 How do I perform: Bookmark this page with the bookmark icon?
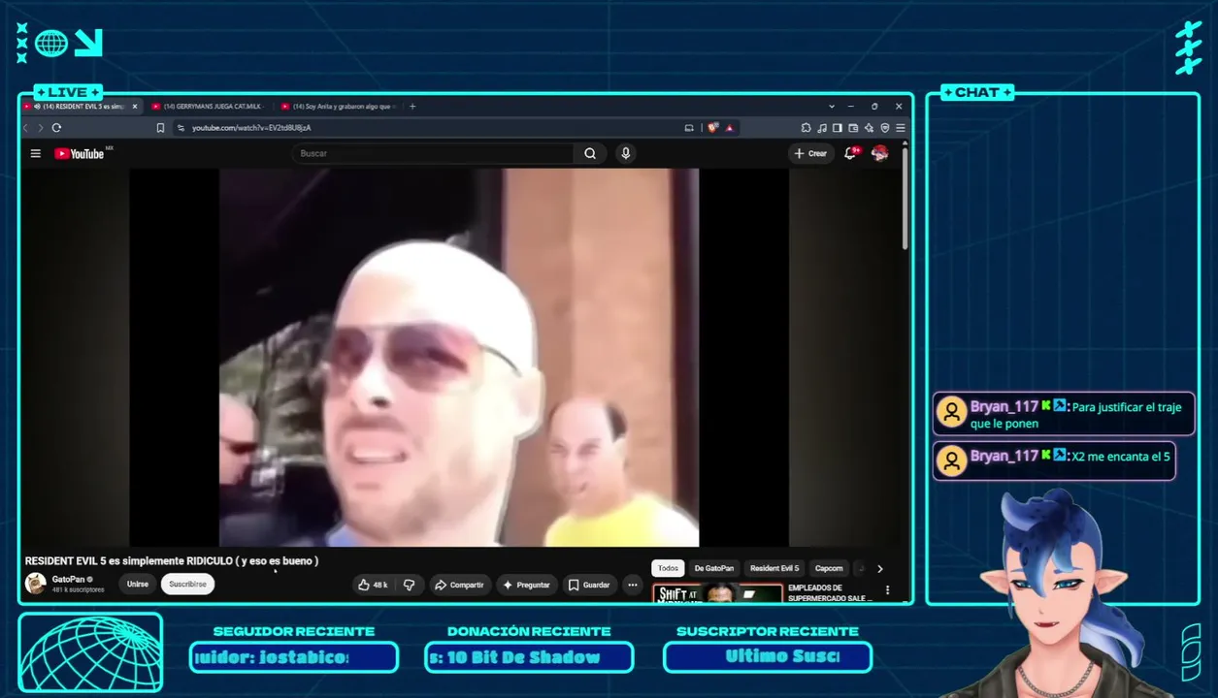click(160, 128)
